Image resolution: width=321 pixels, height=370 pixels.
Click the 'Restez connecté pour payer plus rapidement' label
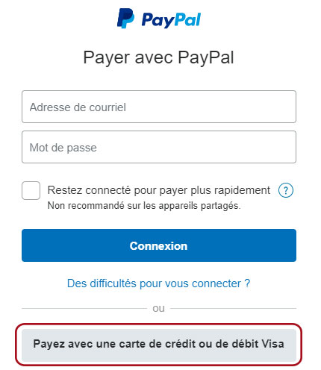click(x=159, y=190)
